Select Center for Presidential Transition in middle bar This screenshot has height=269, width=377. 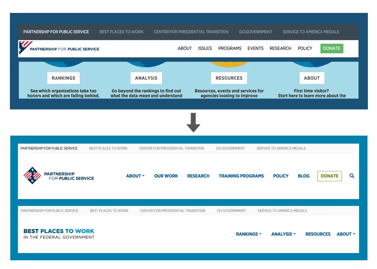click(x=172, y=149)
